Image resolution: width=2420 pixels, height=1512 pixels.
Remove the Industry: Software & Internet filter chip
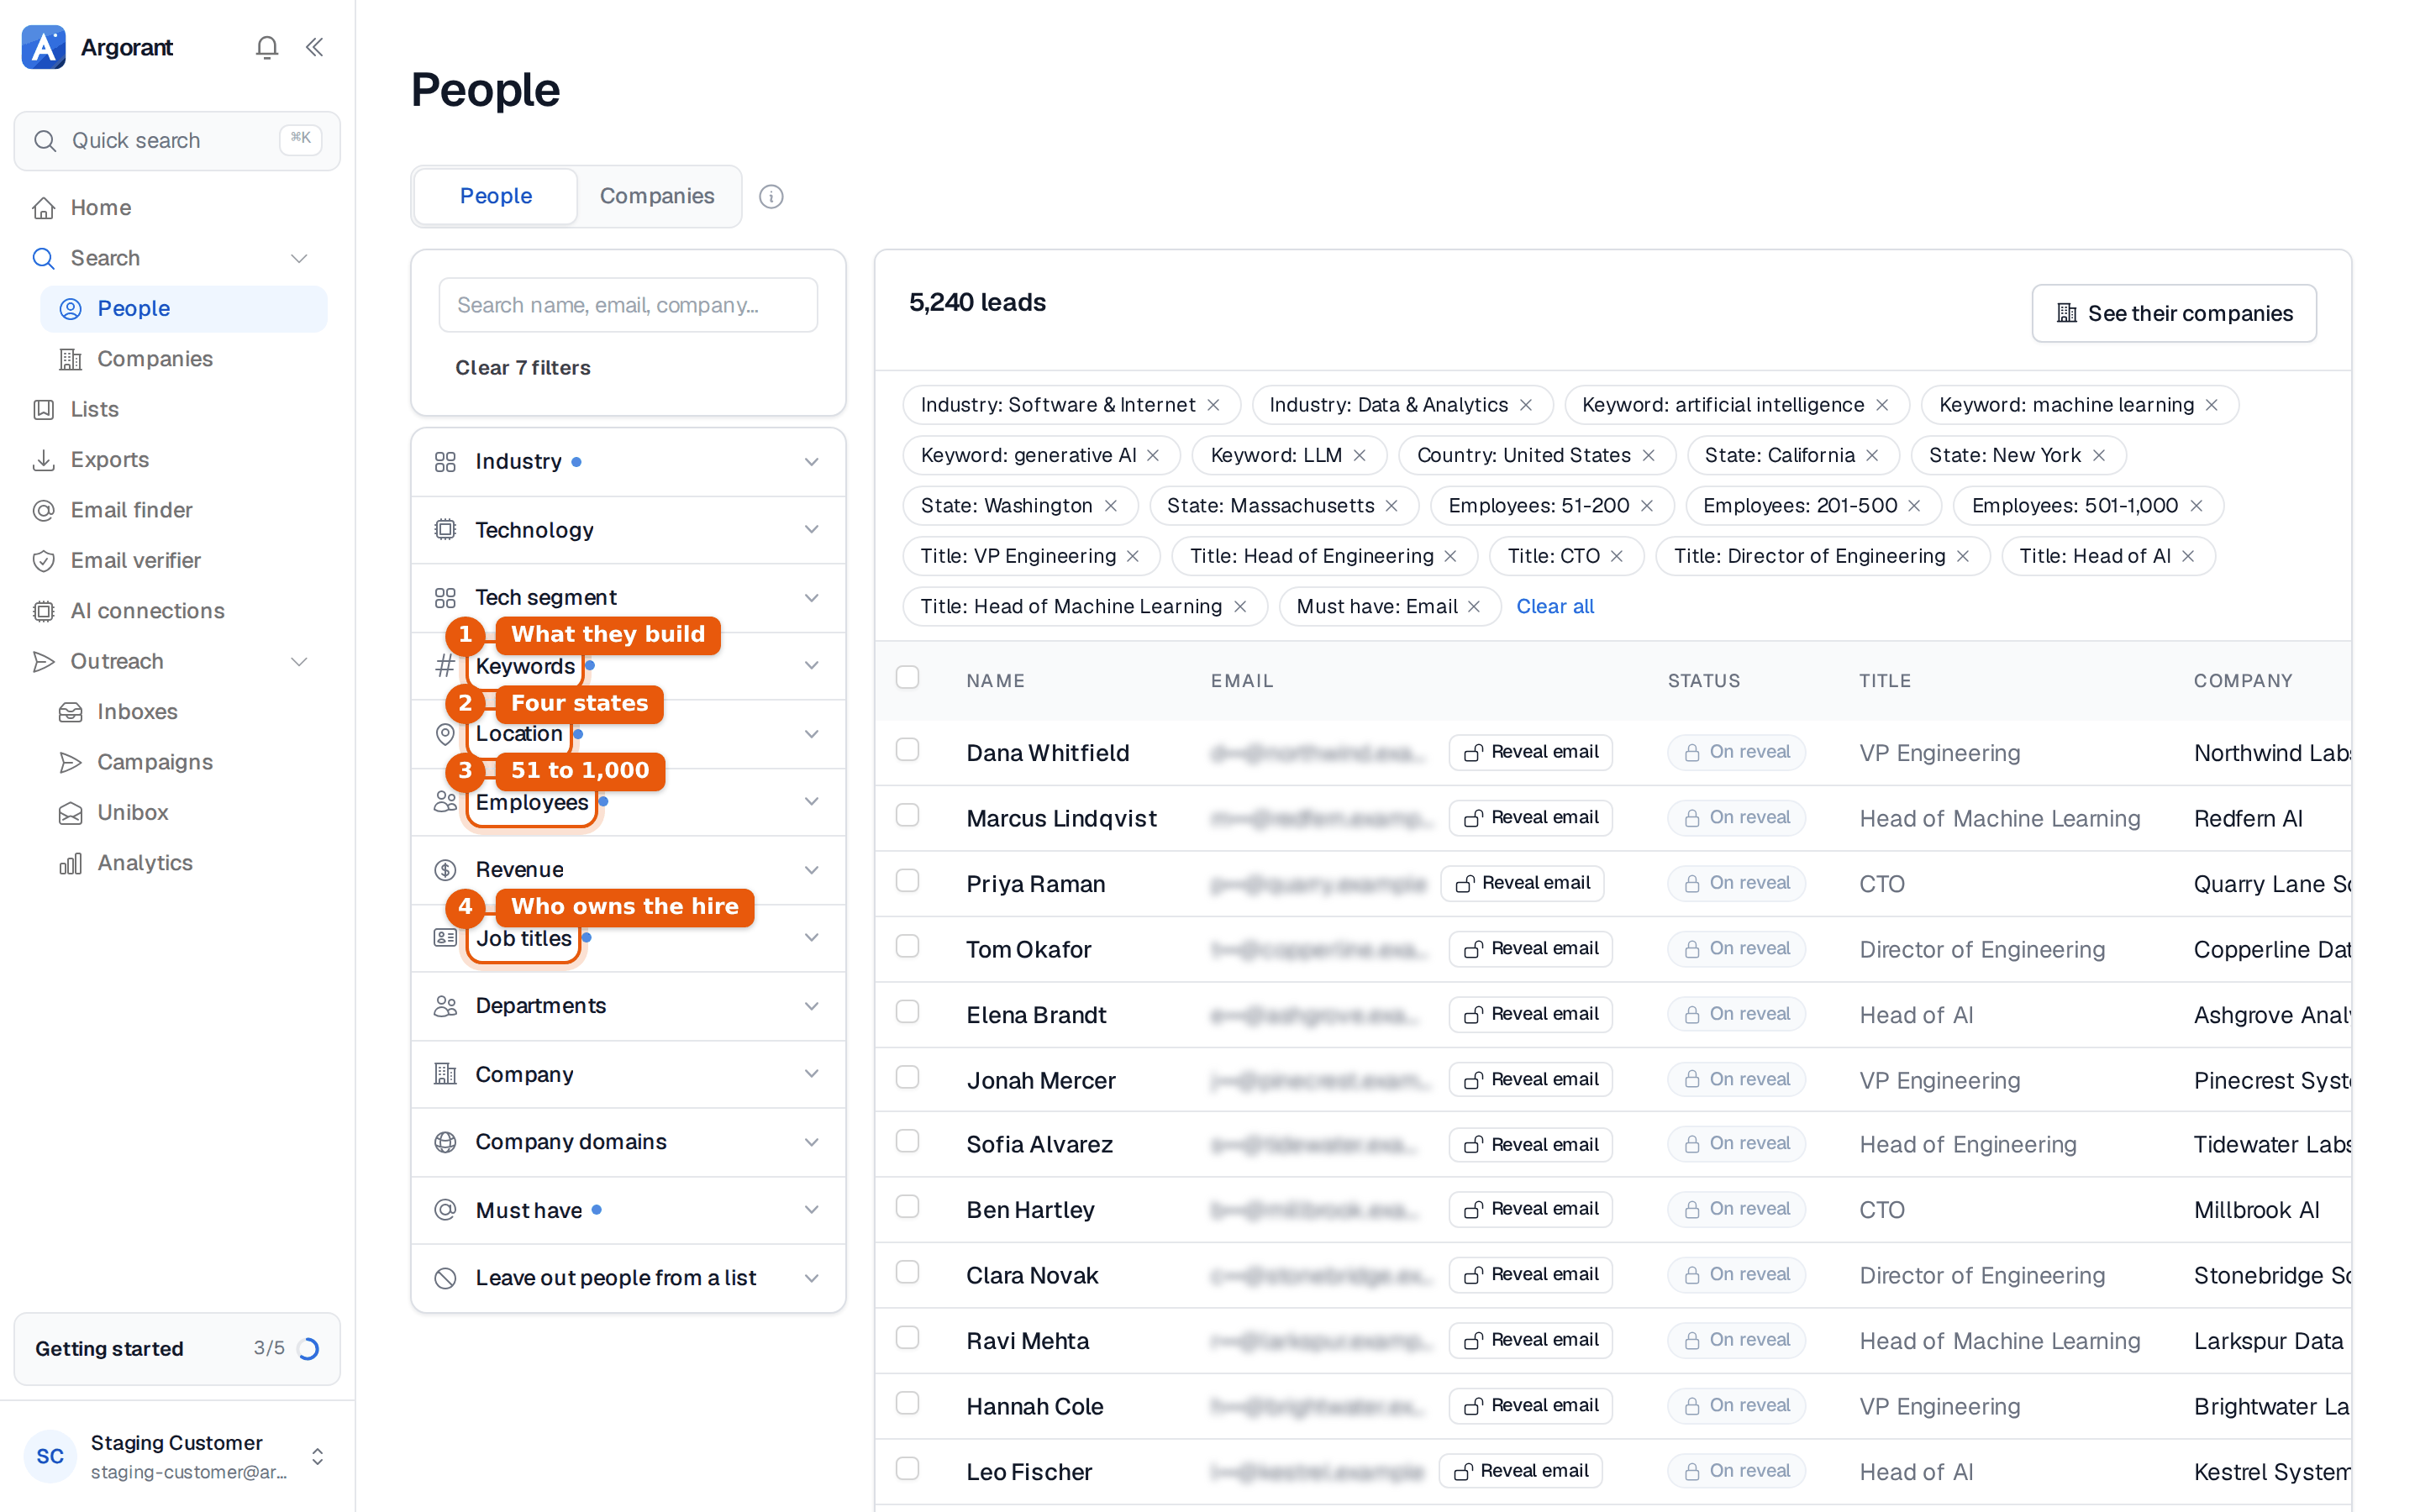coord(1214,405)
